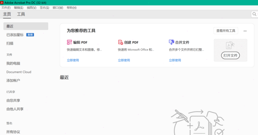Open the 文件(F) menu

tap(6, 8)
